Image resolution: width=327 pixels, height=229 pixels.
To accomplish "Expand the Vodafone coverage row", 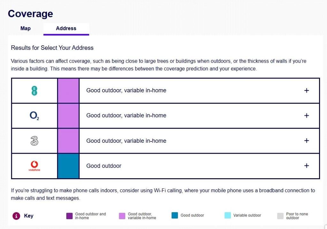I will point(307,166).
